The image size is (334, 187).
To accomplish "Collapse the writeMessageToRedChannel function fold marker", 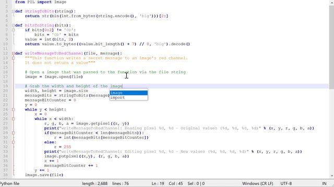I will [x=14, y=53].
